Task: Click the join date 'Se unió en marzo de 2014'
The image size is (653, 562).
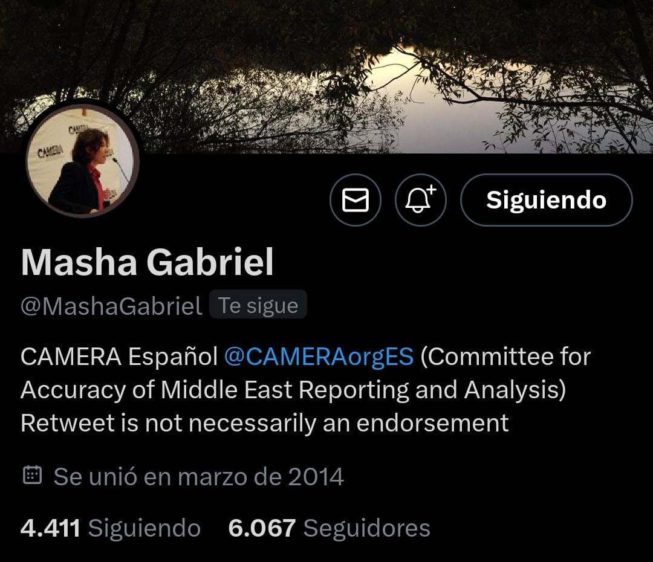Action: [x=199, y=477]
